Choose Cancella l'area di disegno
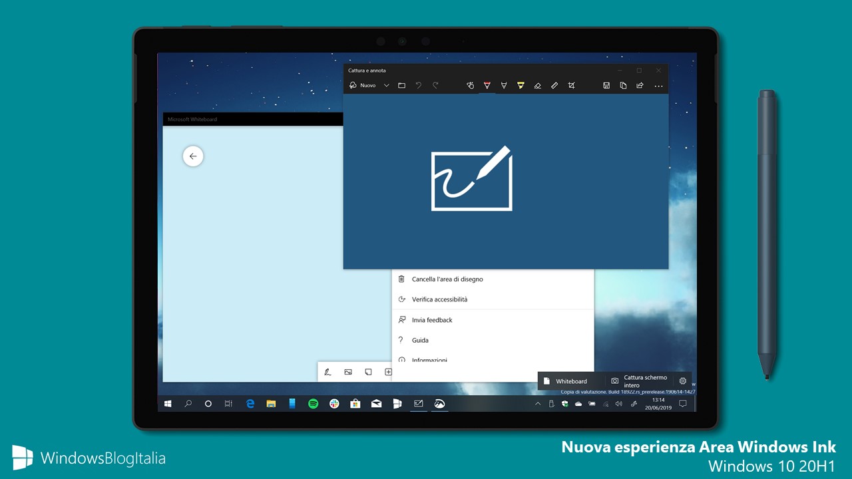The image size is (852, 479). click(493, 279)
